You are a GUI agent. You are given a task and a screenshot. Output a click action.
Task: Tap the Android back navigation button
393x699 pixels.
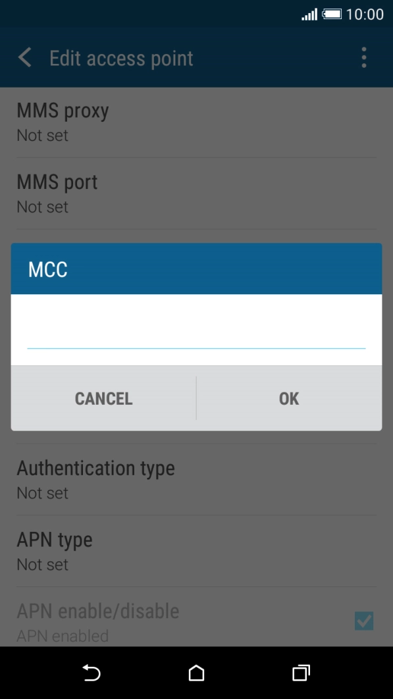point(92,673)
